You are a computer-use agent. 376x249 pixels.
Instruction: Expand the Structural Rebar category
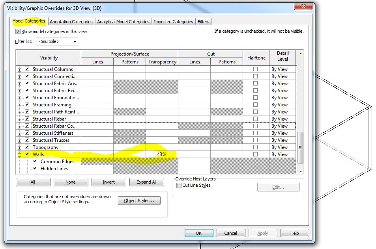(x=19, y=119)
